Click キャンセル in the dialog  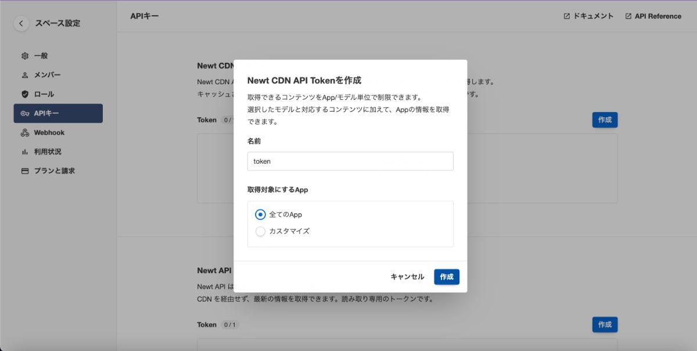pyautogui.click(x=407, y=277)
